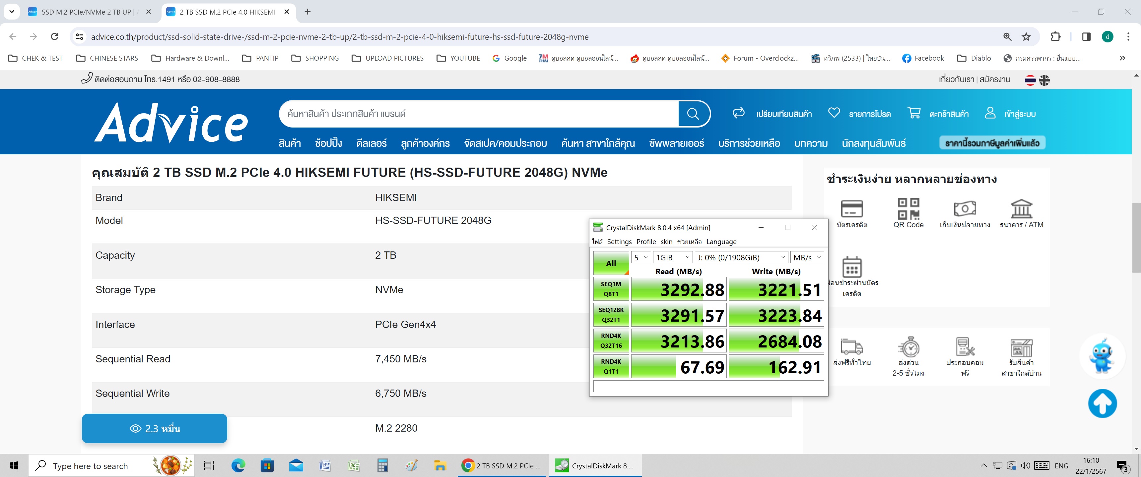The width and height of the screenshot is (1141, 477).
Task: Open Settings menu in CrystalDiskMark
Action: [619, 241]
